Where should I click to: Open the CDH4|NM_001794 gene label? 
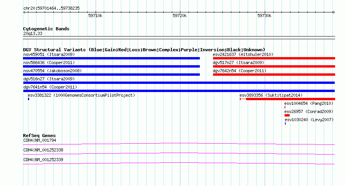40,141
